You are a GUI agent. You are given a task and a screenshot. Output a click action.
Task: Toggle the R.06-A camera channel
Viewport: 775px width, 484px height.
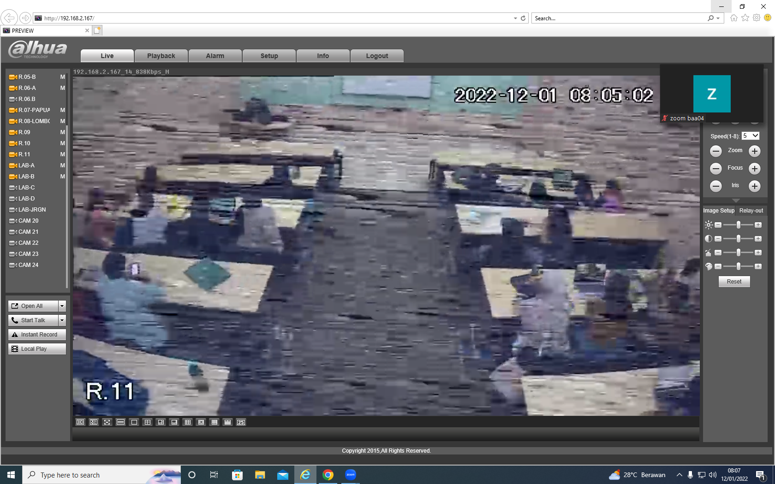click(x=27, y=88)
